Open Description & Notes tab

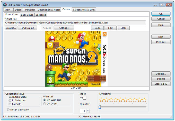tap(49, 10)
